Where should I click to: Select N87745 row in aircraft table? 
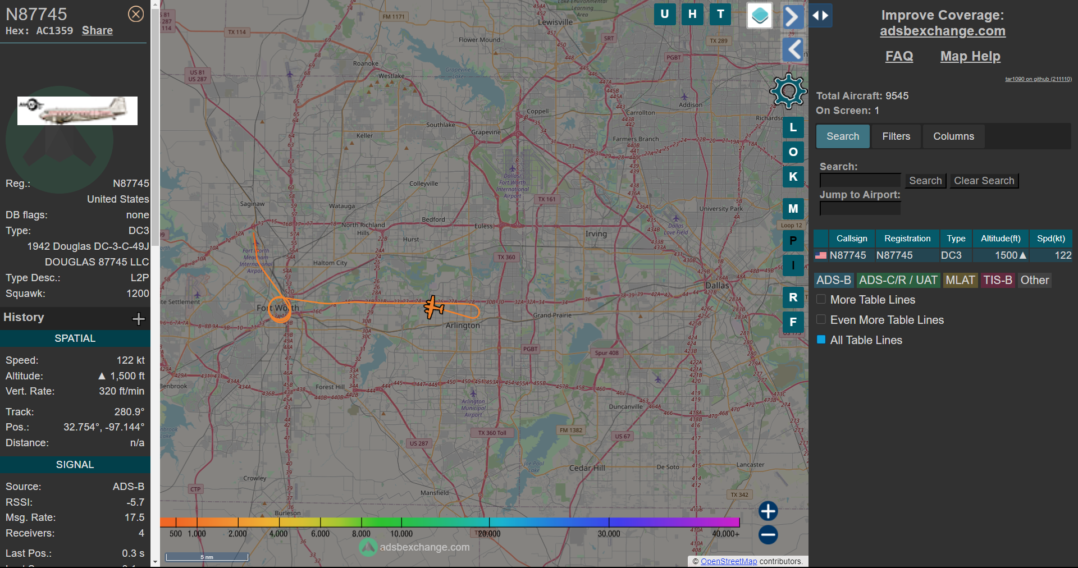pos(943,255)
